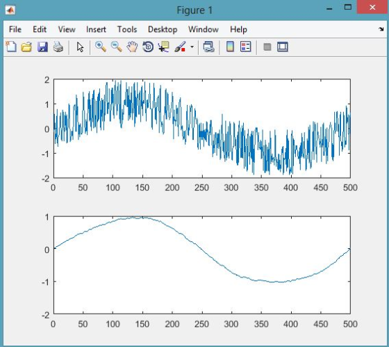Click the lower plot's top y-axis label 1
Viewport: 389px width, 347px height.
(x=47, y=217)
